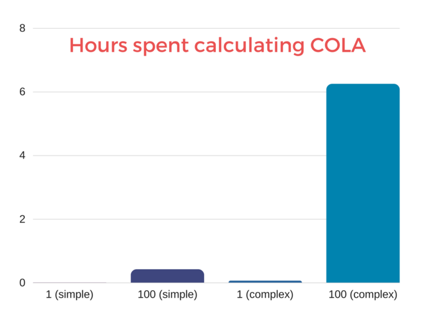
Task: Click the y-axis label '0'
Action: tap(22, 283)
